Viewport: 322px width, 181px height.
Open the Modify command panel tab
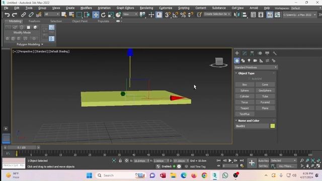[x=245, y=53]
